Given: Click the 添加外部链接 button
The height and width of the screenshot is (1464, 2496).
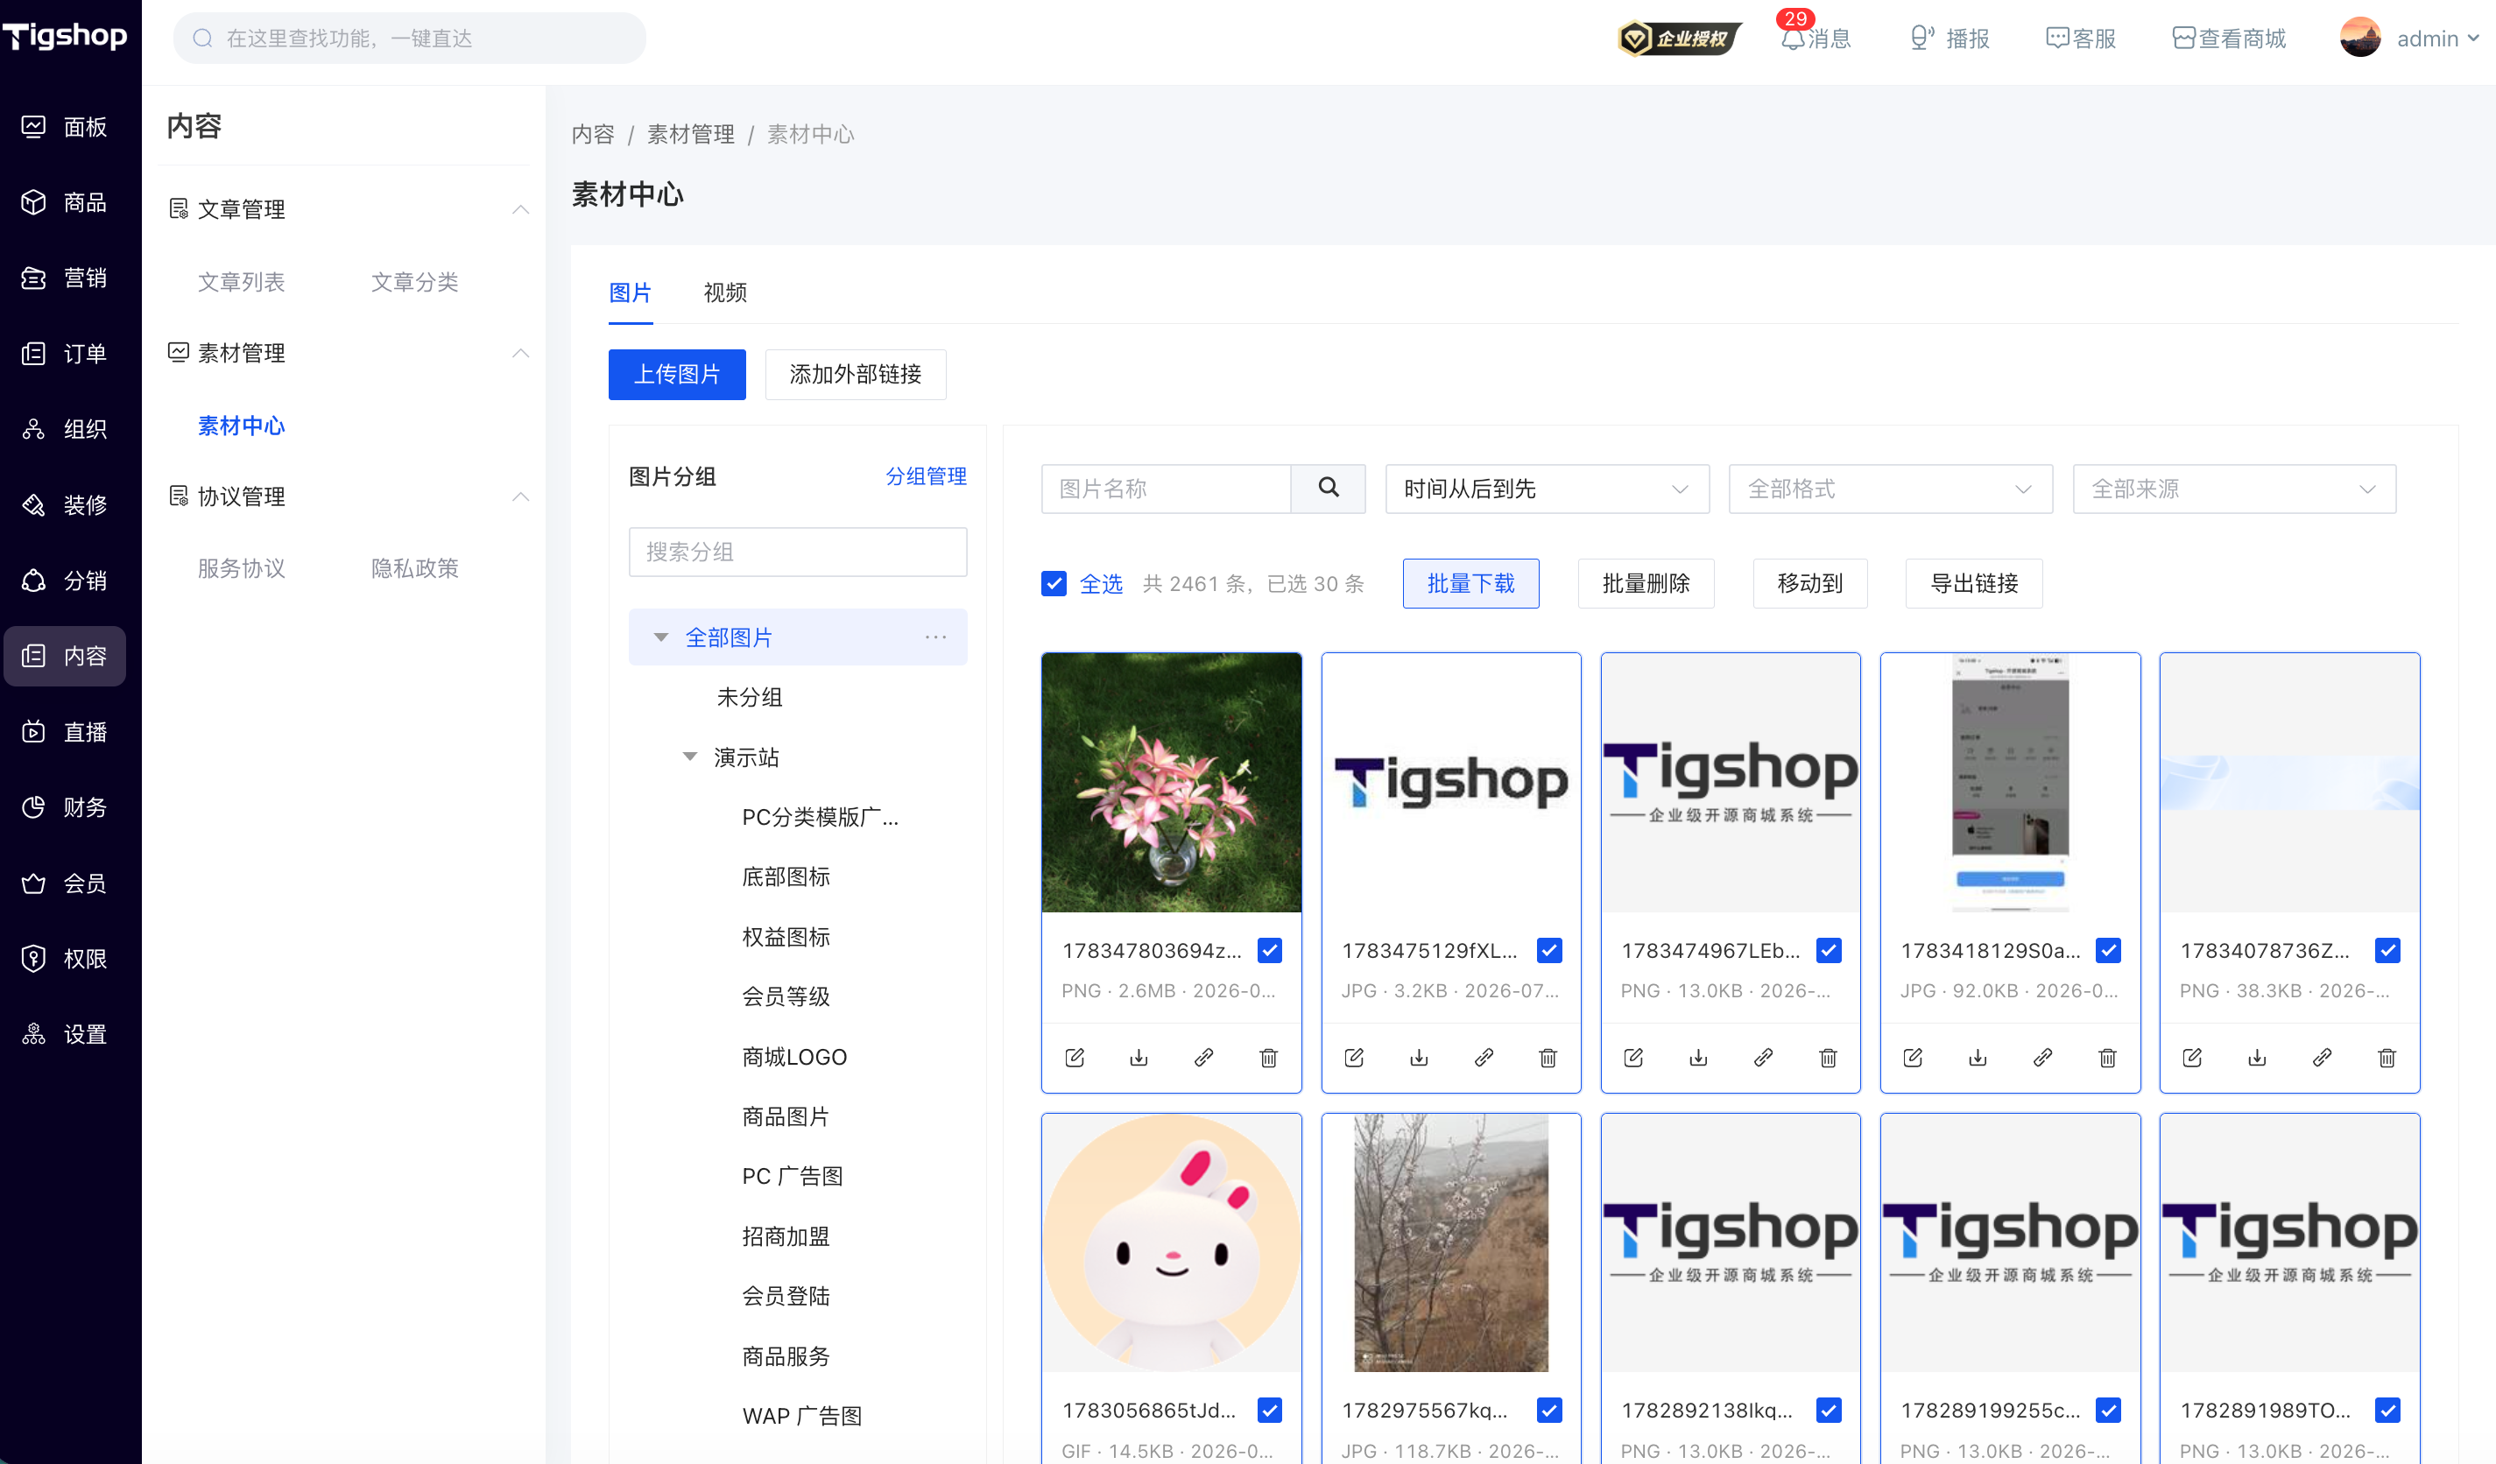Looking at the screenshot, I should click(x=855, y=375).
